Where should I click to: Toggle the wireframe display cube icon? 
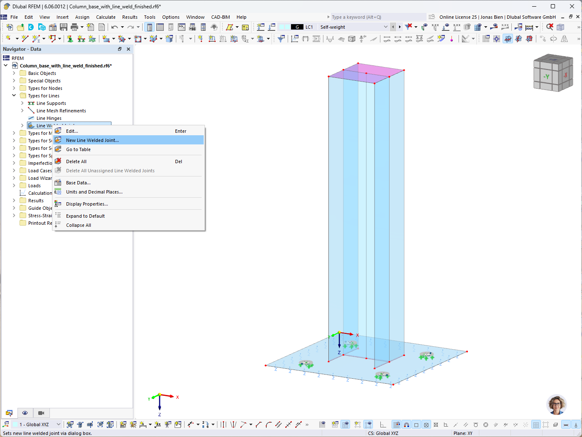coord(560,27)
